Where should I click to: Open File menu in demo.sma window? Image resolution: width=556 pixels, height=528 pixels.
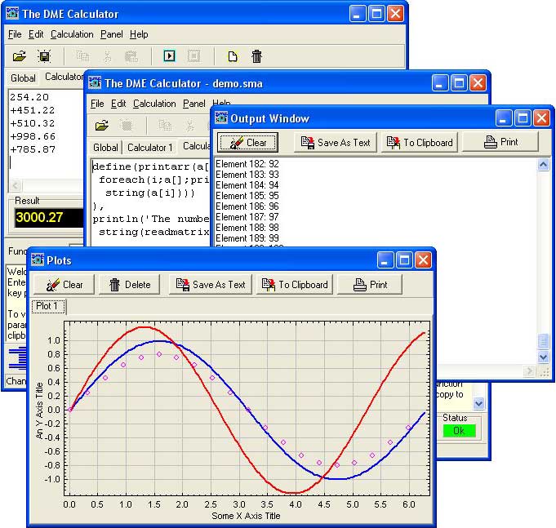[x=97, y=104]
